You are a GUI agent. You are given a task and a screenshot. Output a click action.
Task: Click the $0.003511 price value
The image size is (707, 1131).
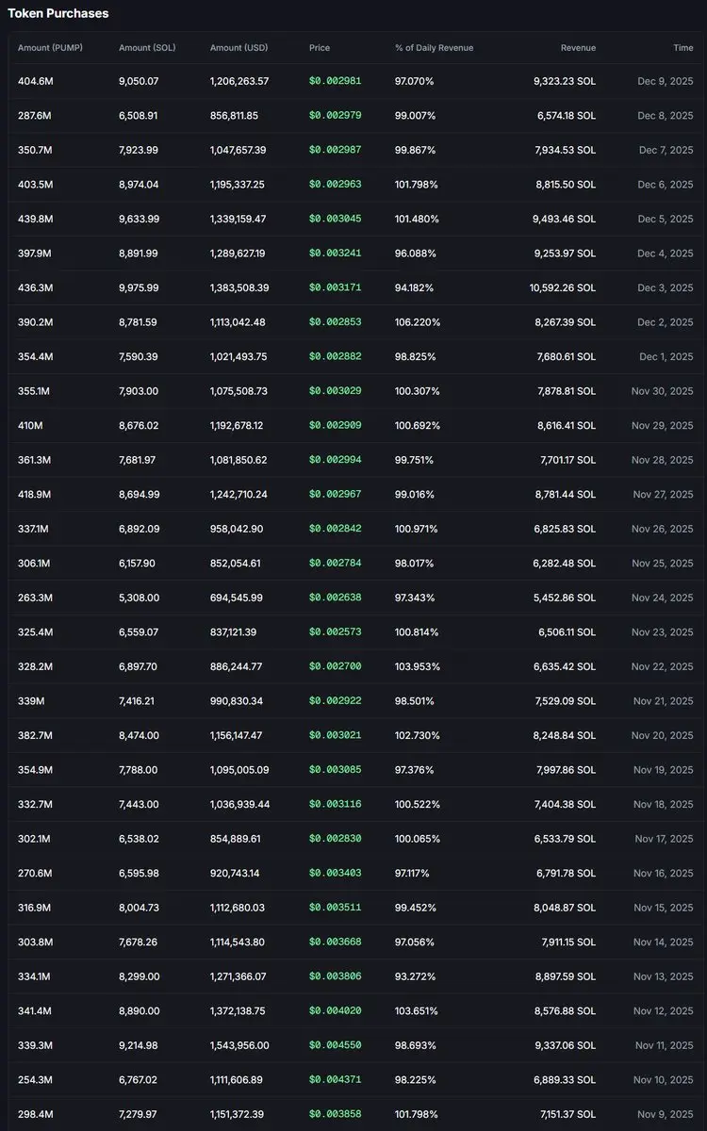335,908
